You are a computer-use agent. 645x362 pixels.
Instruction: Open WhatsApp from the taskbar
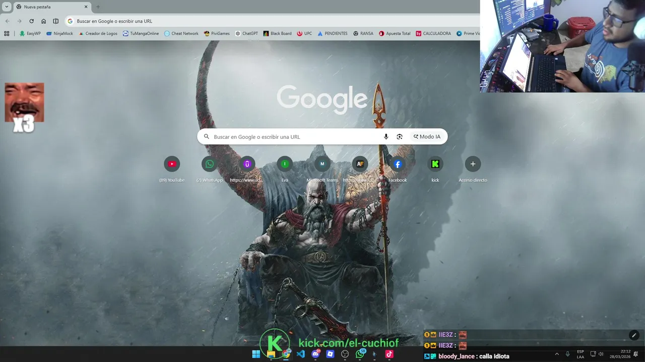point(360,354)
